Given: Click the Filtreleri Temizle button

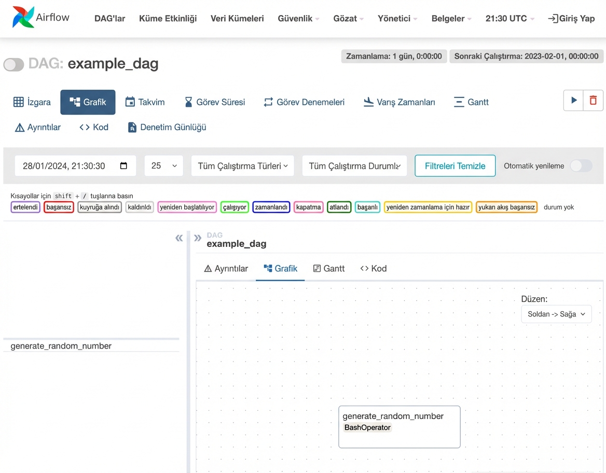Looking at the screenshot, I should click(x=455, y=166).
